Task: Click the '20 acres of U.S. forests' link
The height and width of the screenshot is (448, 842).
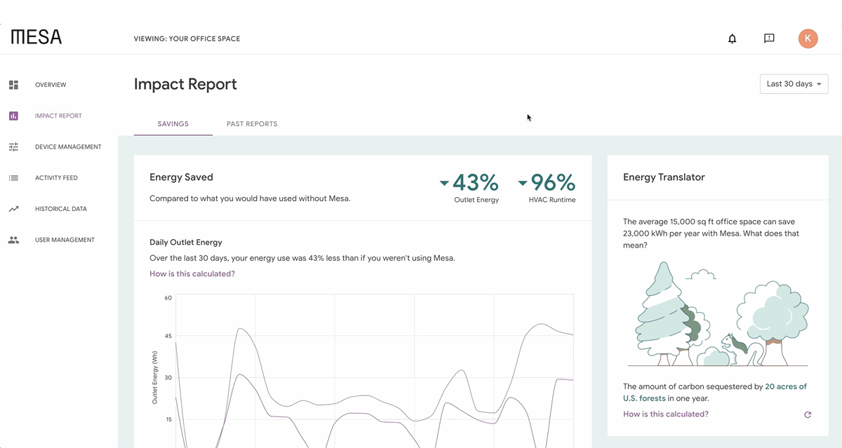Action: coord(714,393)
